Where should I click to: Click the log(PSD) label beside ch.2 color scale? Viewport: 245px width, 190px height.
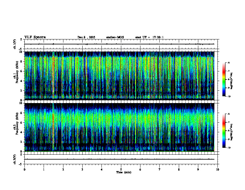[x=232, y=132]
